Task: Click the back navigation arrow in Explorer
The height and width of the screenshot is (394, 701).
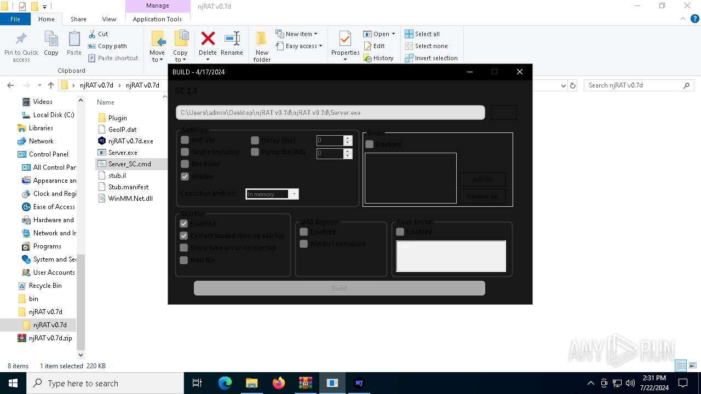Action: 10,85
